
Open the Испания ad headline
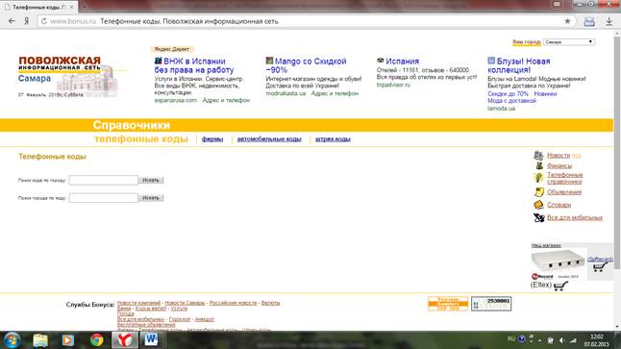tap(402, 62)
